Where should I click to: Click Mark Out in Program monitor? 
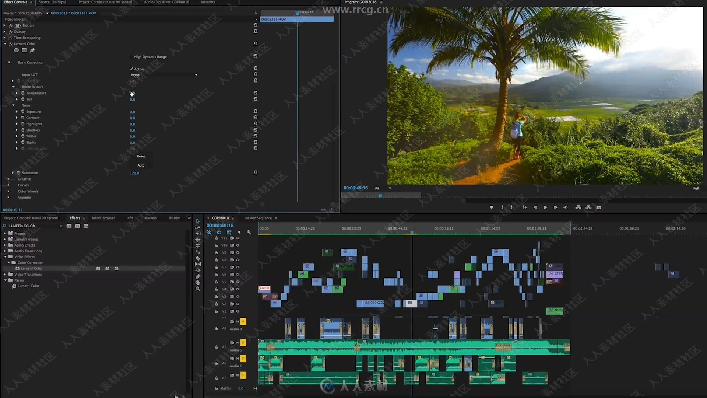click(512, 207)
